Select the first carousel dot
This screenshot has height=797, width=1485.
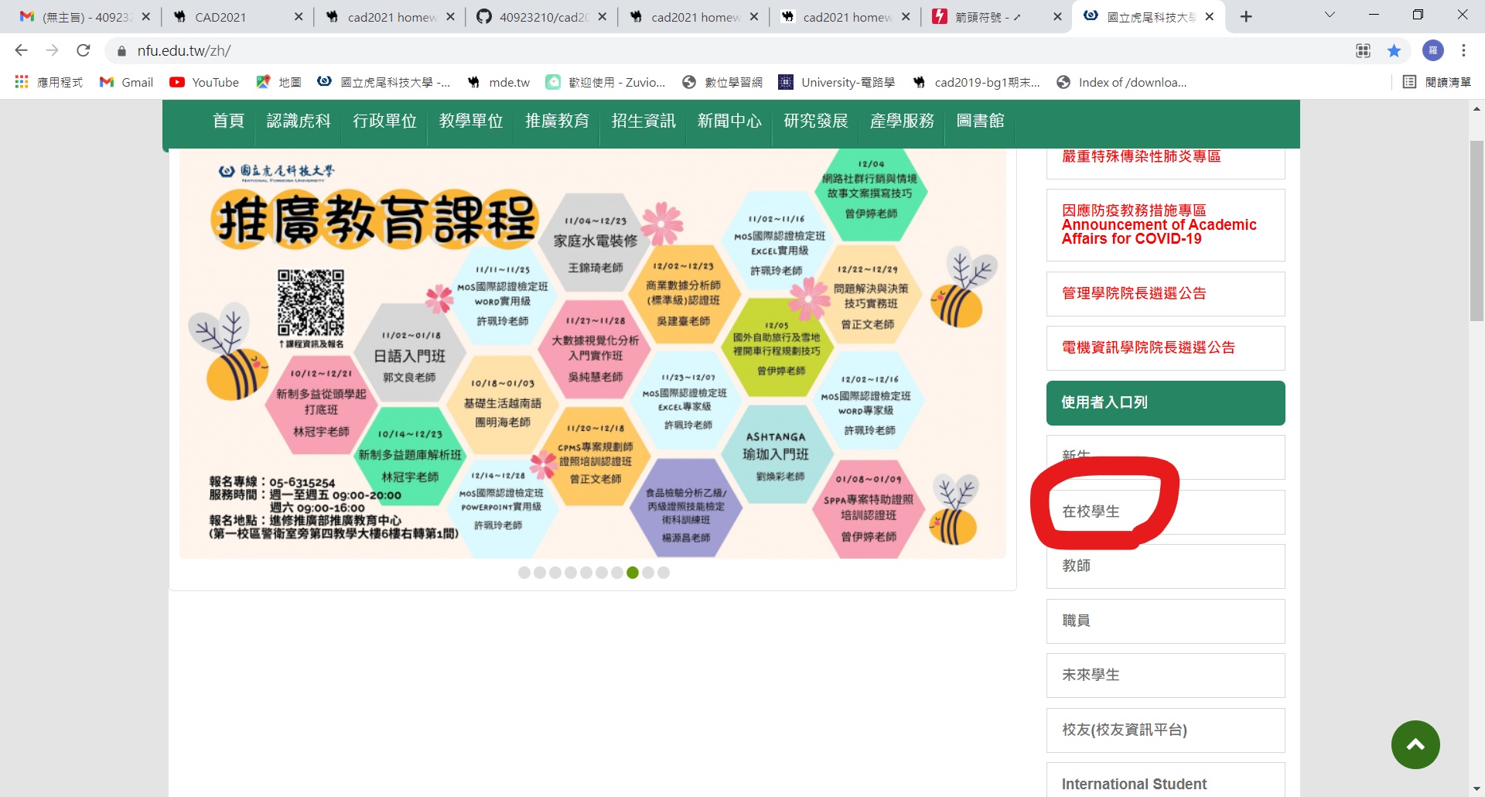[524, 573]
